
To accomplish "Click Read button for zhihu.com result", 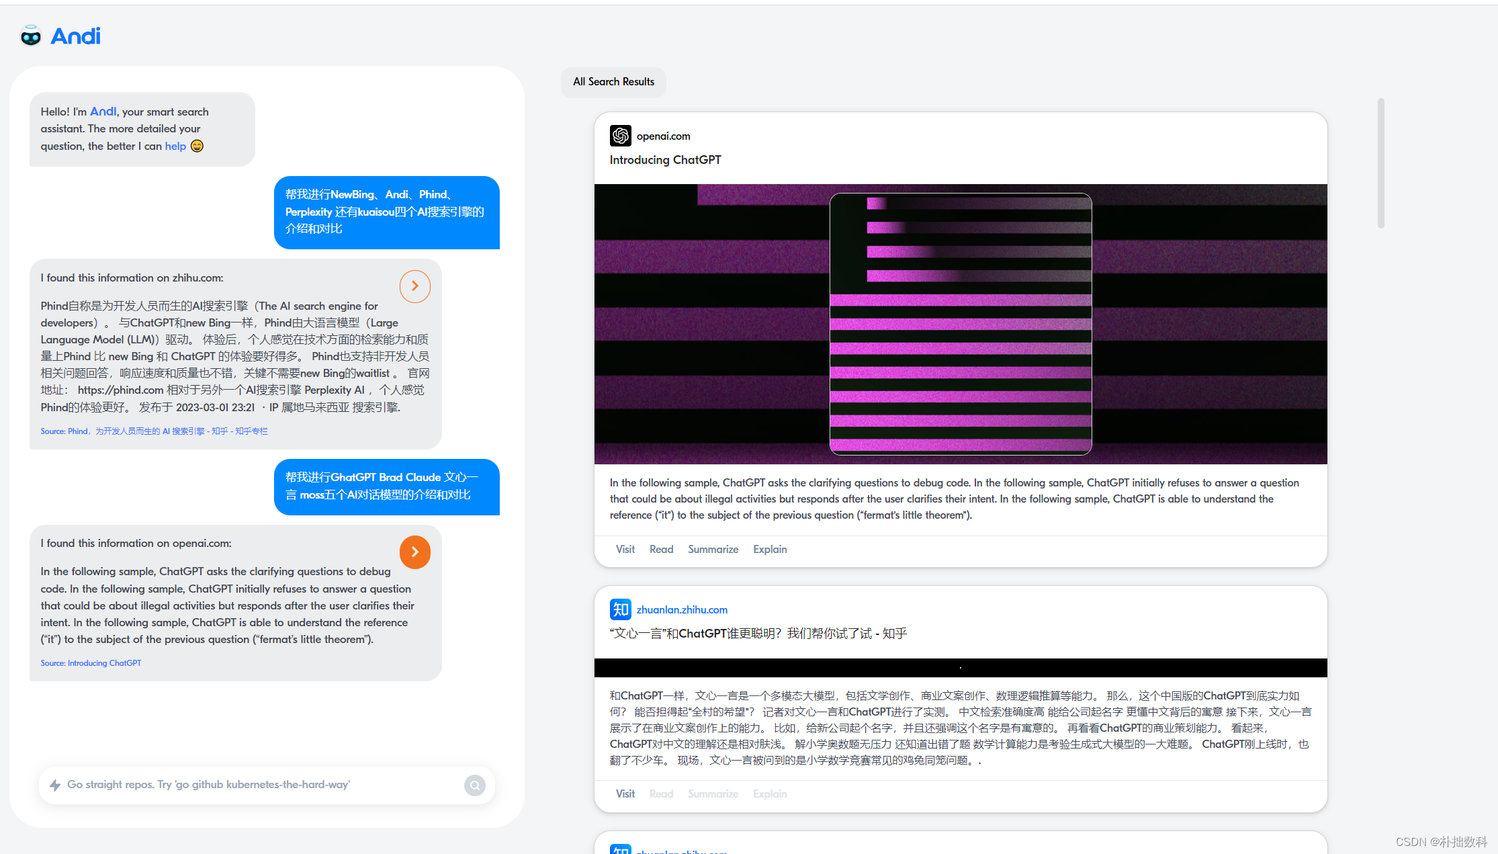I will (660, 792).
